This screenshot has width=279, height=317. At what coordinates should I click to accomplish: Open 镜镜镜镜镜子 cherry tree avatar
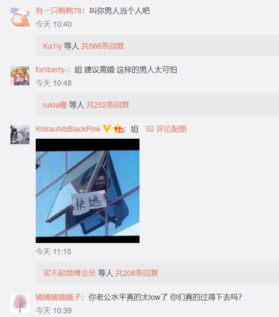20,303
